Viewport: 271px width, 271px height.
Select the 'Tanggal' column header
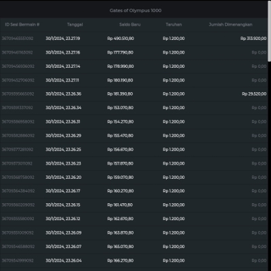[x=75, y=24]
